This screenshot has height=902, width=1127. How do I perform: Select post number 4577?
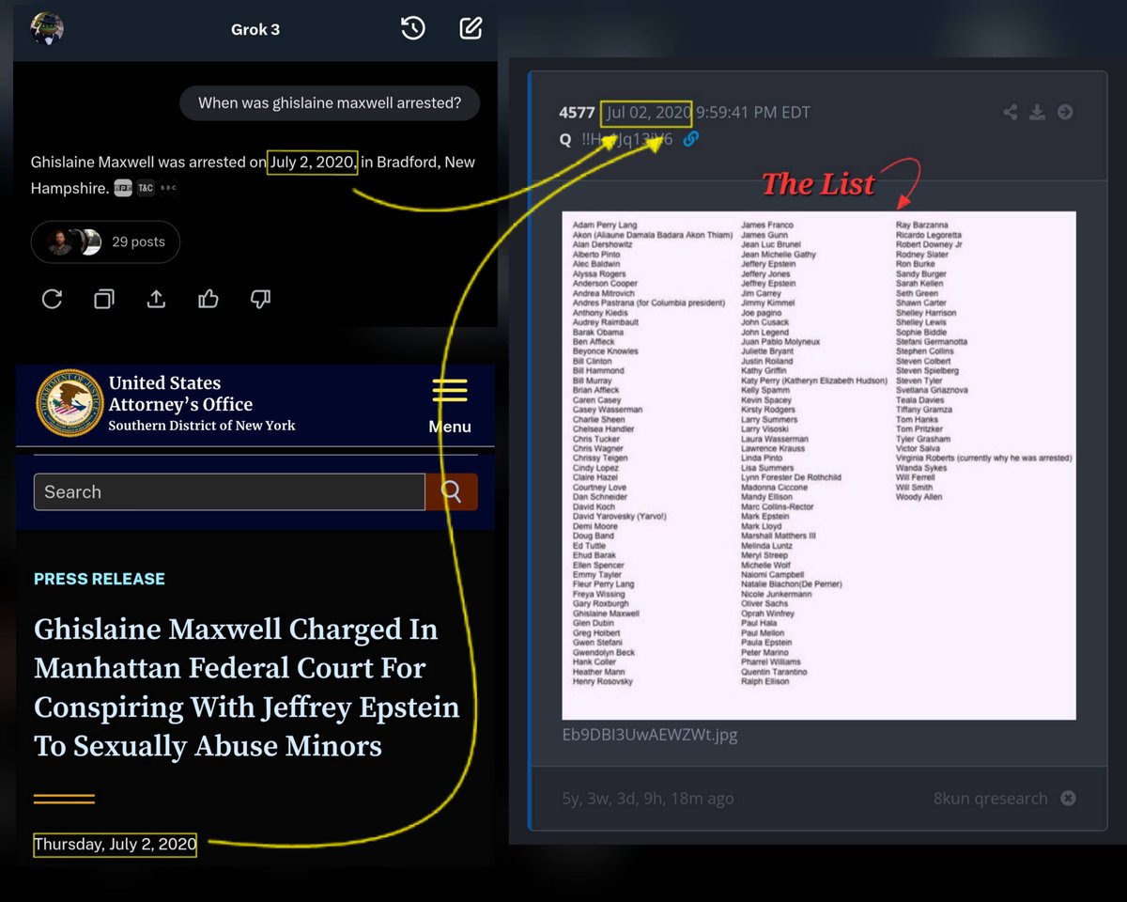[x=577, y=112]
